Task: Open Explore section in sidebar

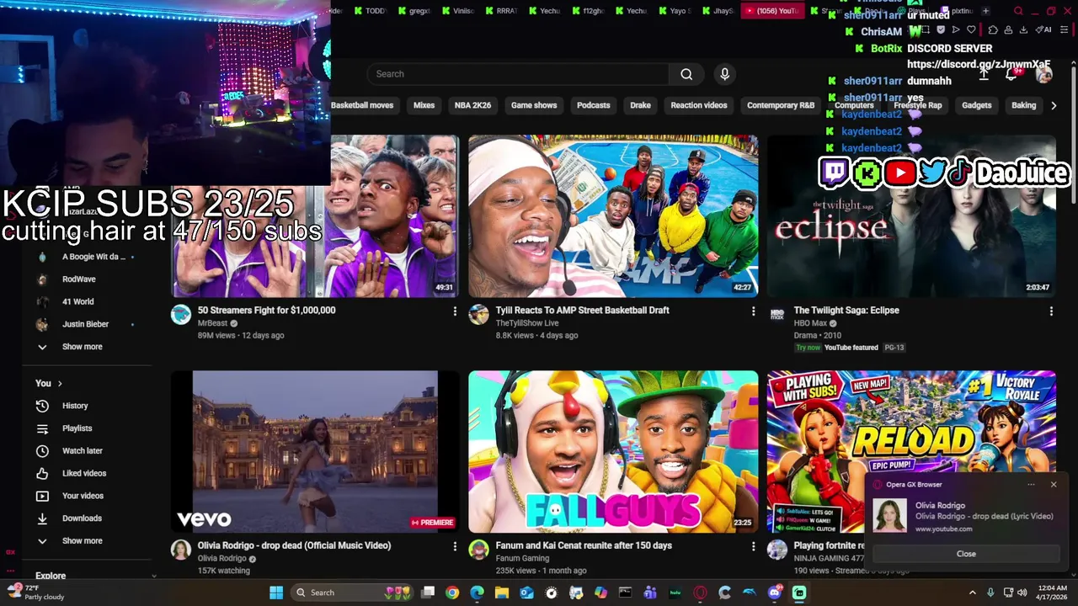Action: click(x=51, y=576)
